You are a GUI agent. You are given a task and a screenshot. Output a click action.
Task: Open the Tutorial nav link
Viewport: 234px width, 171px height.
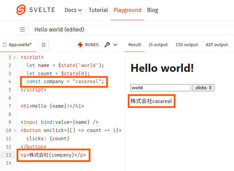point(98,10)
